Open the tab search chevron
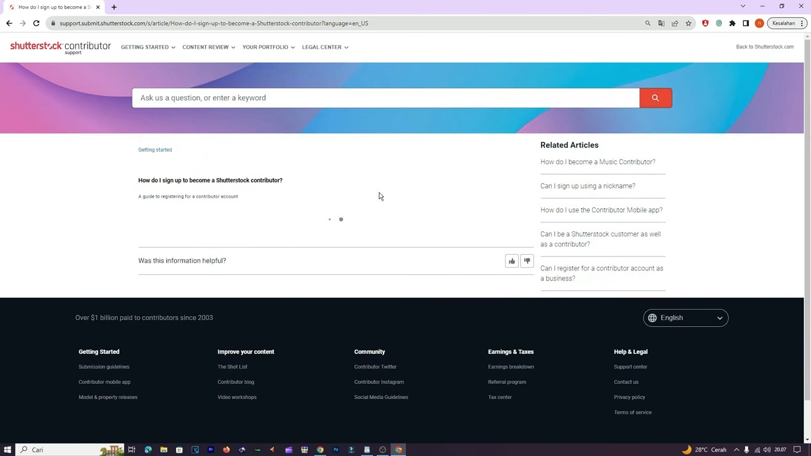This screenshot has width=811, height=456. [x=743, y=6]
